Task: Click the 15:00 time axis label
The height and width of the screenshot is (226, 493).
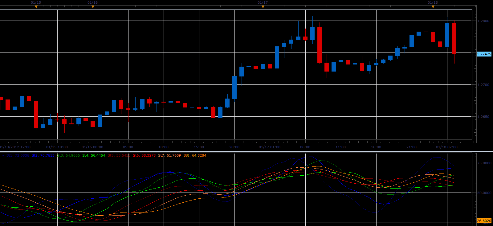Action: (x=199, y=147)
